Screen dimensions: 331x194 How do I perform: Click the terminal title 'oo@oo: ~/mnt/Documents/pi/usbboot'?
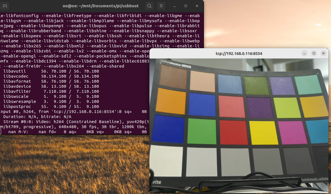pos(100,6)
